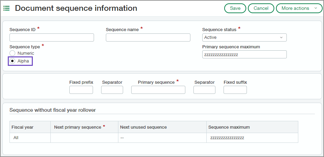The height and width of the screenshot is (157, 324).
Task: Click the Separator field before Fixed suffix
Action: pos(204,90)
